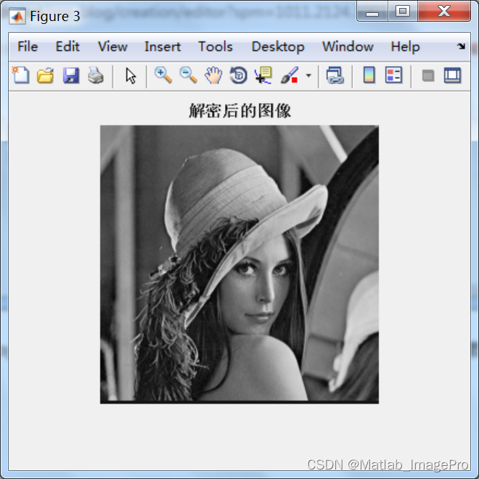
Task: Save the figure using the floppy disk icon
Action: 71,75
